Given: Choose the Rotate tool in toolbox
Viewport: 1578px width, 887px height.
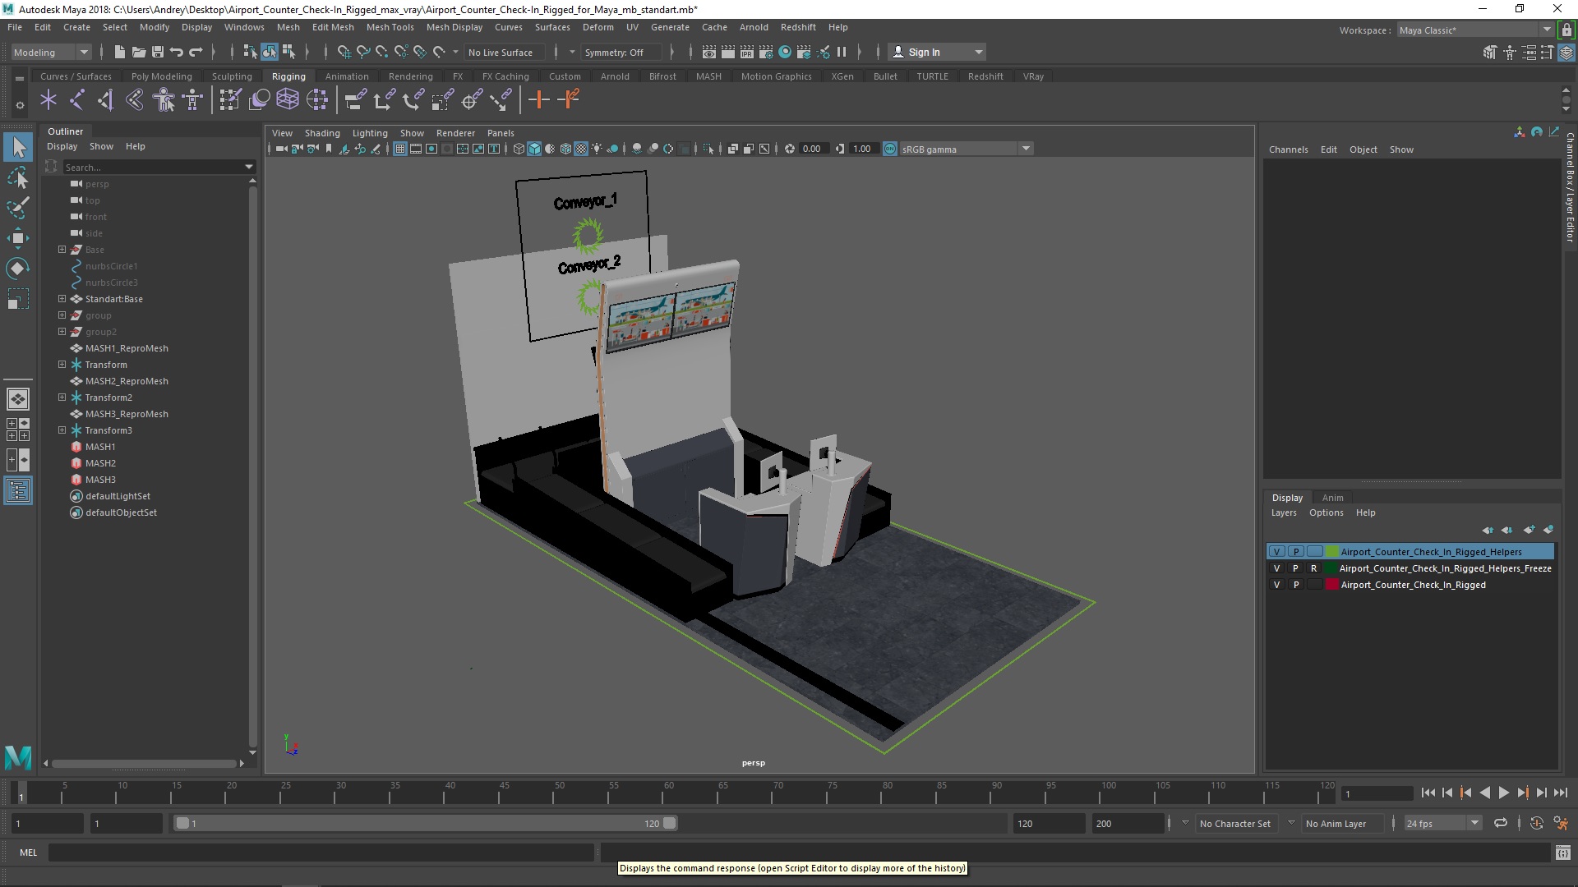Looking at the screenshot, I should [x=18, y=269].
